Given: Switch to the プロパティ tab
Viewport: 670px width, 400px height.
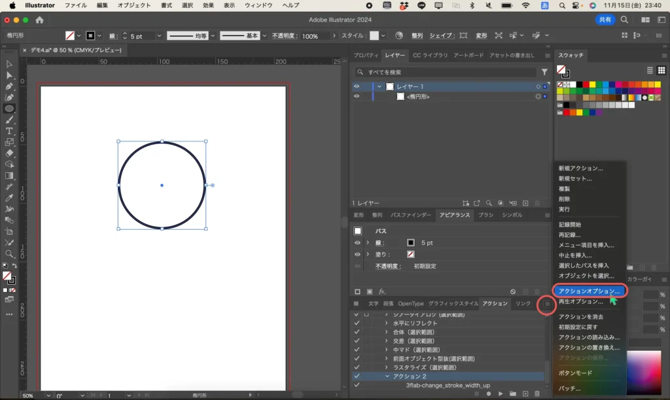Looking at the screenshot, I should pos(366,56).
